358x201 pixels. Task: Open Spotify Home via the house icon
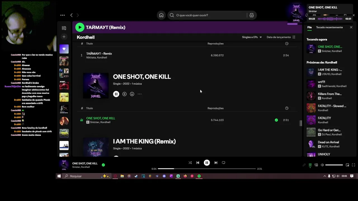[161, 15]
